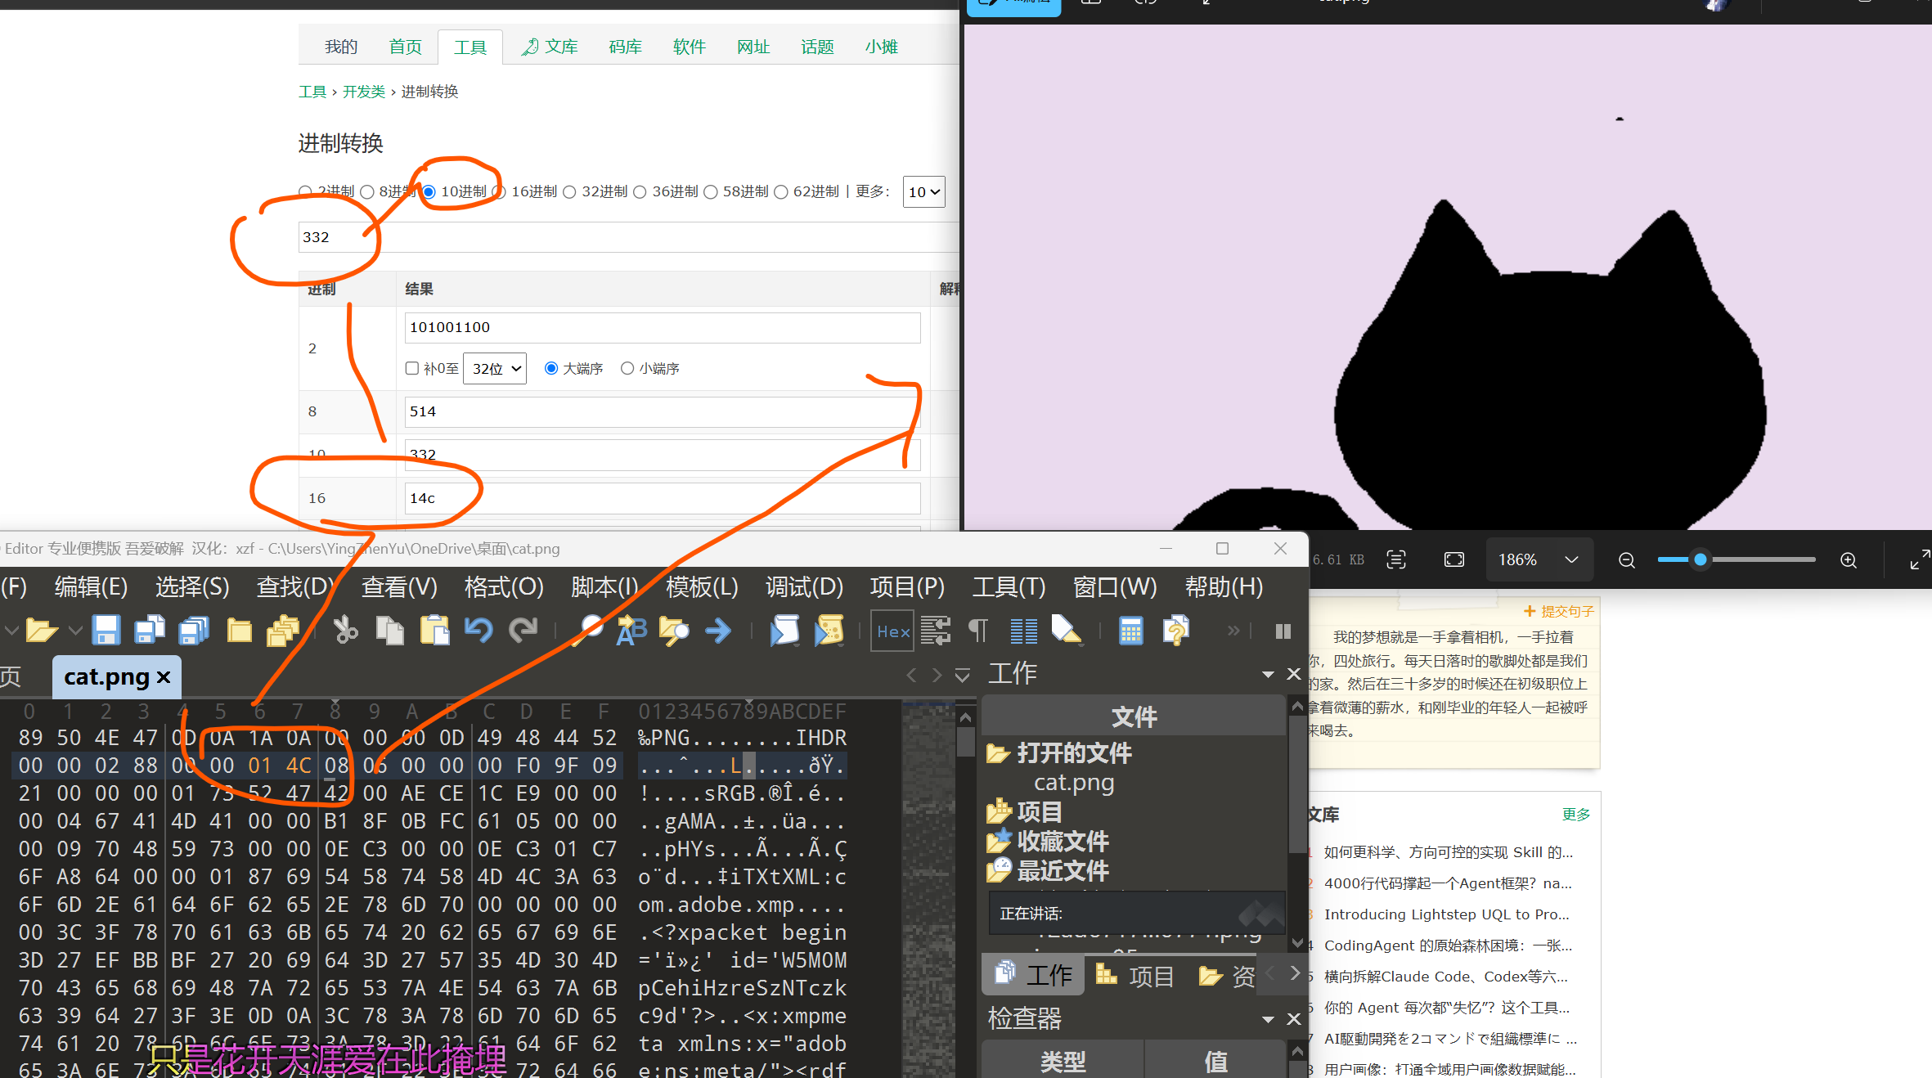Click 更多 link beside 文库

[1576, 815]
